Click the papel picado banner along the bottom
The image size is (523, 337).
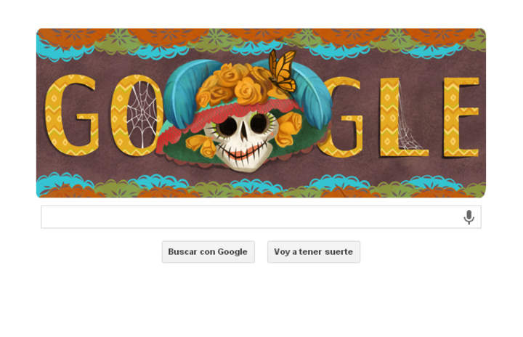[x=261, y=185]
